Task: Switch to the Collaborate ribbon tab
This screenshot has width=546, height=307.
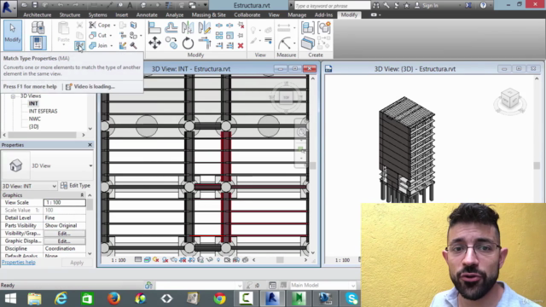Action: tap(247, 15)
